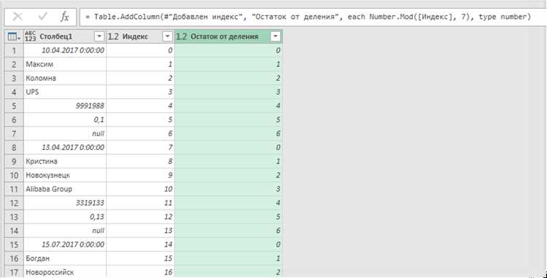Click row number 5 header

tap(15, 106)
